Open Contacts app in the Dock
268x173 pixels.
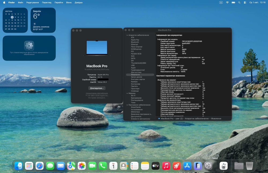tap(124, 166)
